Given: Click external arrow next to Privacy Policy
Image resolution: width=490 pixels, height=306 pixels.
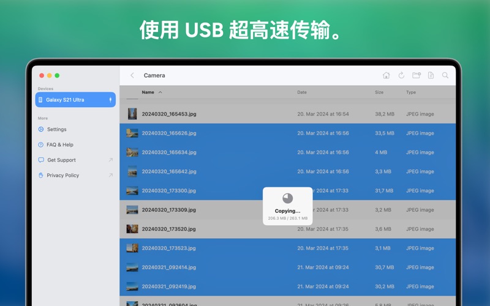Looking at the screenshot, I should point(110,175).
